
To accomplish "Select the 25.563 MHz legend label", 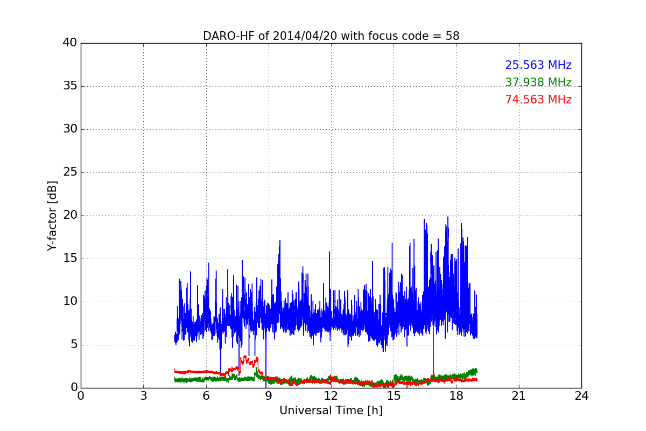I will click(x=538, y=65).
